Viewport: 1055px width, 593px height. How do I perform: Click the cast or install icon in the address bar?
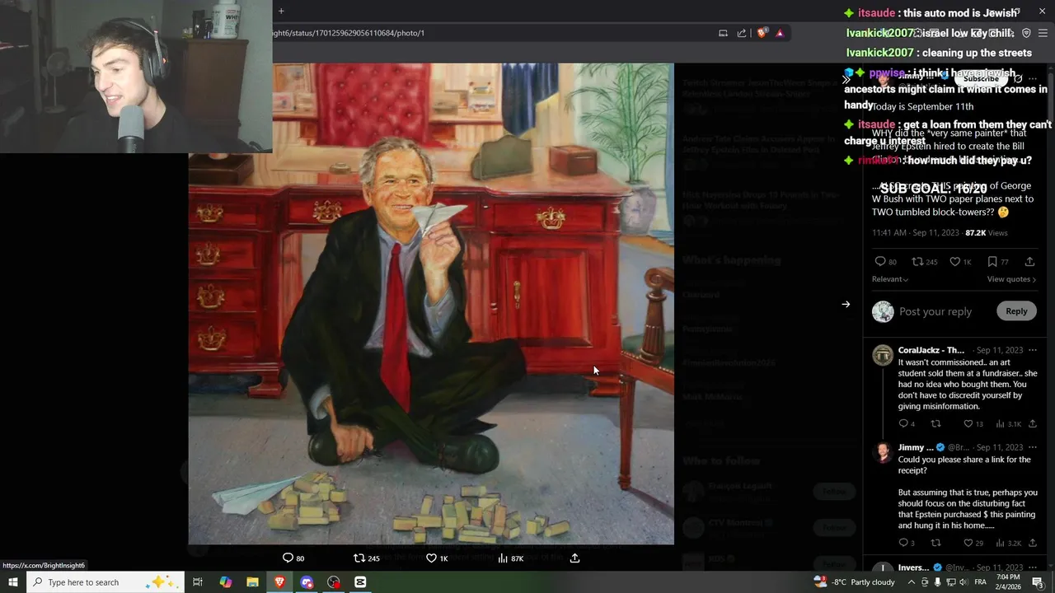pos(723,33)
